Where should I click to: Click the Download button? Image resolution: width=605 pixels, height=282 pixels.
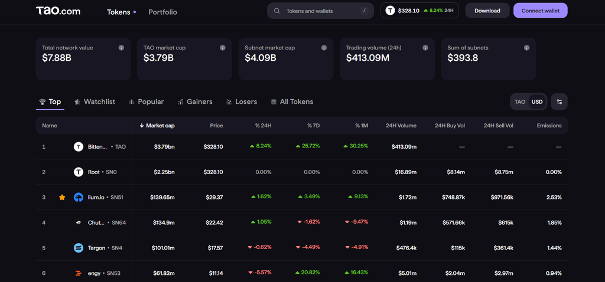487,11
